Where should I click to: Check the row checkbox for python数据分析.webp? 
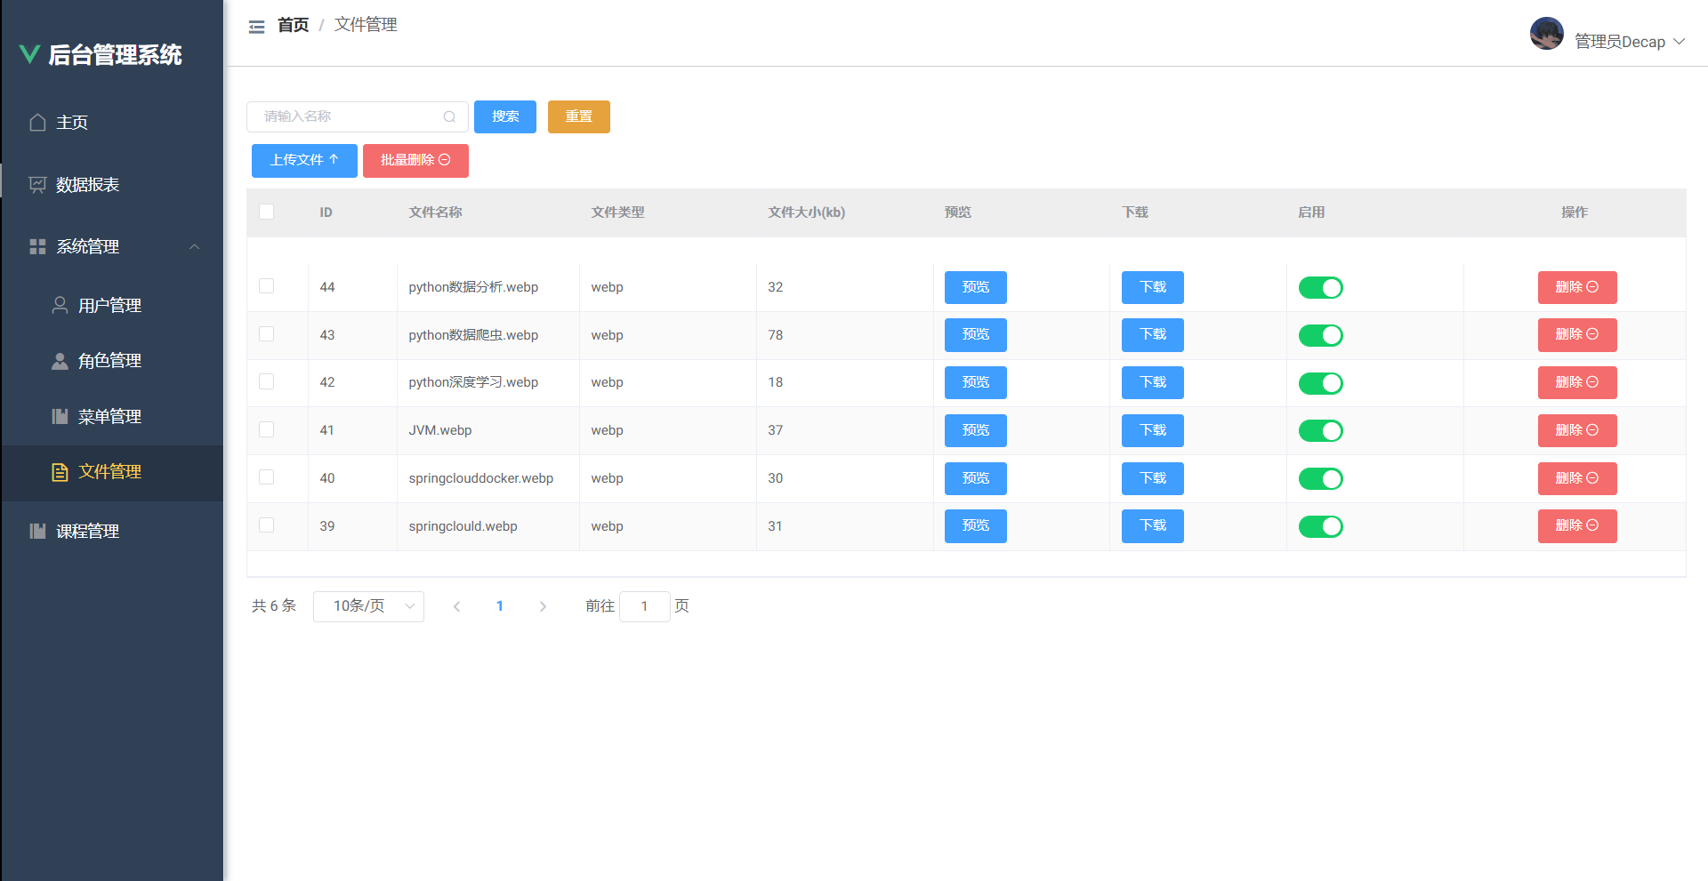click(266, 286)
